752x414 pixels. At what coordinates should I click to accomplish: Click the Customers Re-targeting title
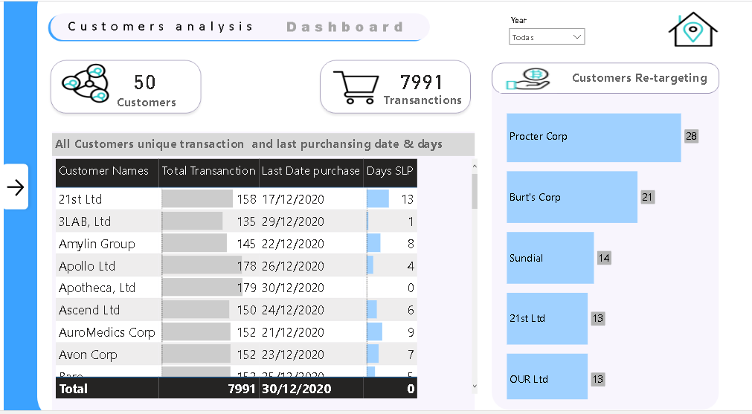tap(639, 78)
